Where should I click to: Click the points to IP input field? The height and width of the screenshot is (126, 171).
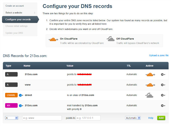[x=88, y=118]
